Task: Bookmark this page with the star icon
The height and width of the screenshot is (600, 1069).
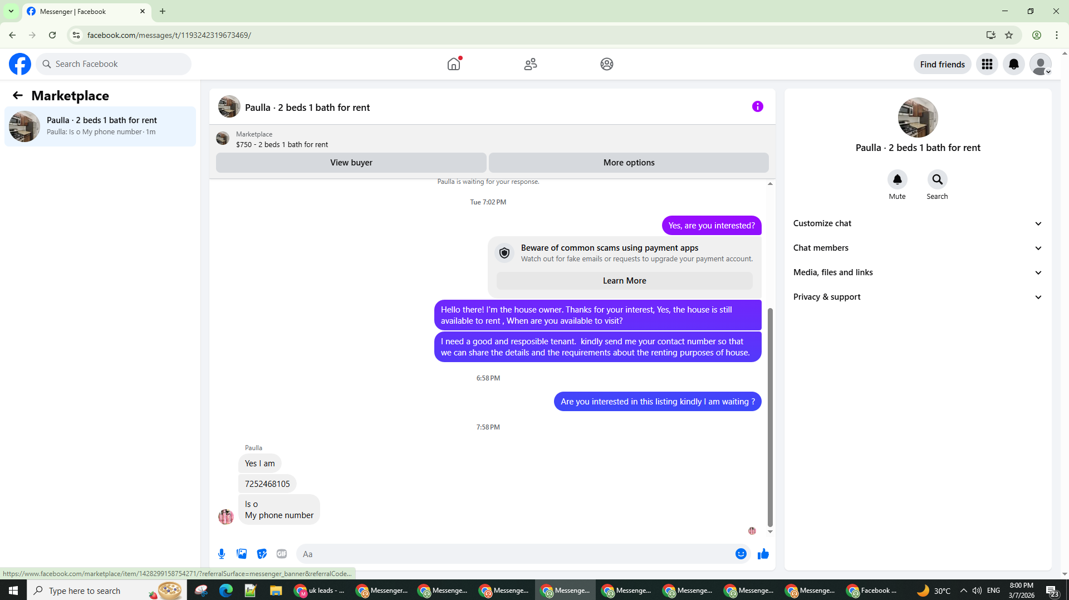Action: [1009, 35]
